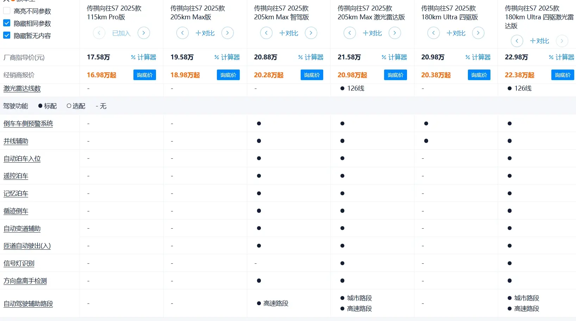Viewport: 576px width, 321px height.
Task: Click right arrow under 180km Ultra 四驱激光雷达版
Action: point(562,41)
